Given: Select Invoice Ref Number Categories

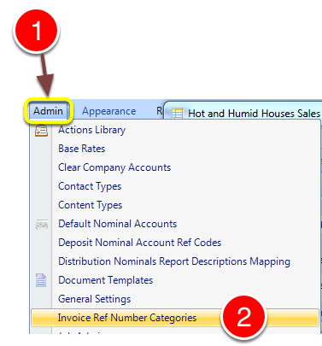Looking at the screenshot, I should (175, 318).
